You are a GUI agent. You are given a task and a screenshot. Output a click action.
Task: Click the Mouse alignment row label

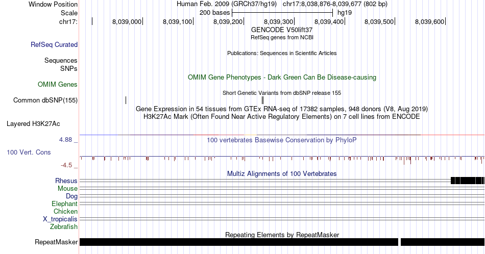[67, 189]
